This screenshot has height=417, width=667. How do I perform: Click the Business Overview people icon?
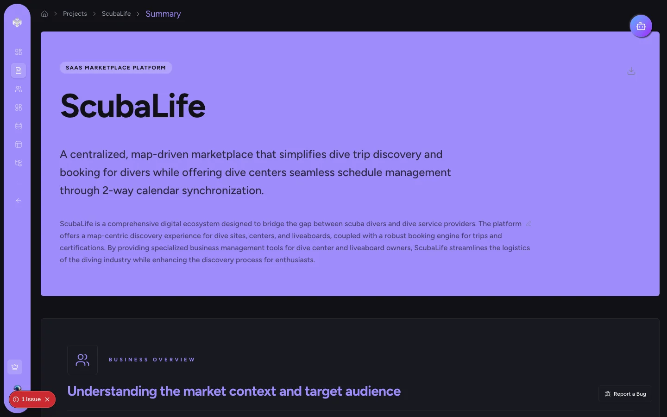[x=82, y=360]
